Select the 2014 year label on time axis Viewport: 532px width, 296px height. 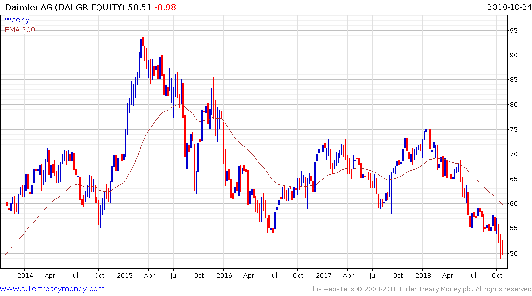click(25, 275)
